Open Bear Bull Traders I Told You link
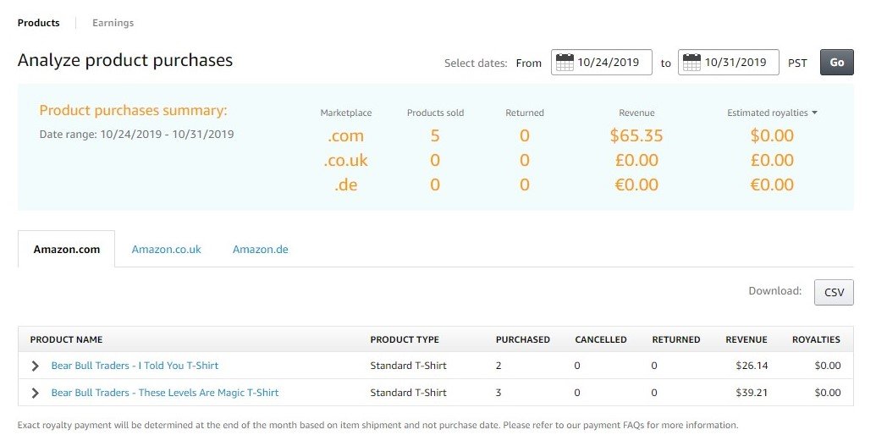Image resolution: width=876 pixels, height=446 pixels. 135,366
